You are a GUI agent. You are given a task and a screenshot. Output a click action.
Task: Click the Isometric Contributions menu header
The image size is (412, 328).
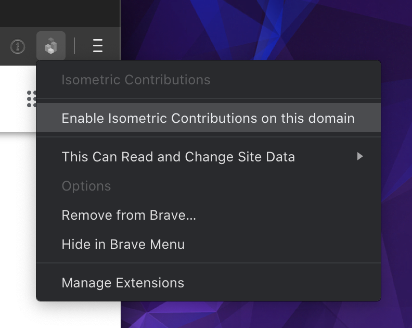pos(209,80)
